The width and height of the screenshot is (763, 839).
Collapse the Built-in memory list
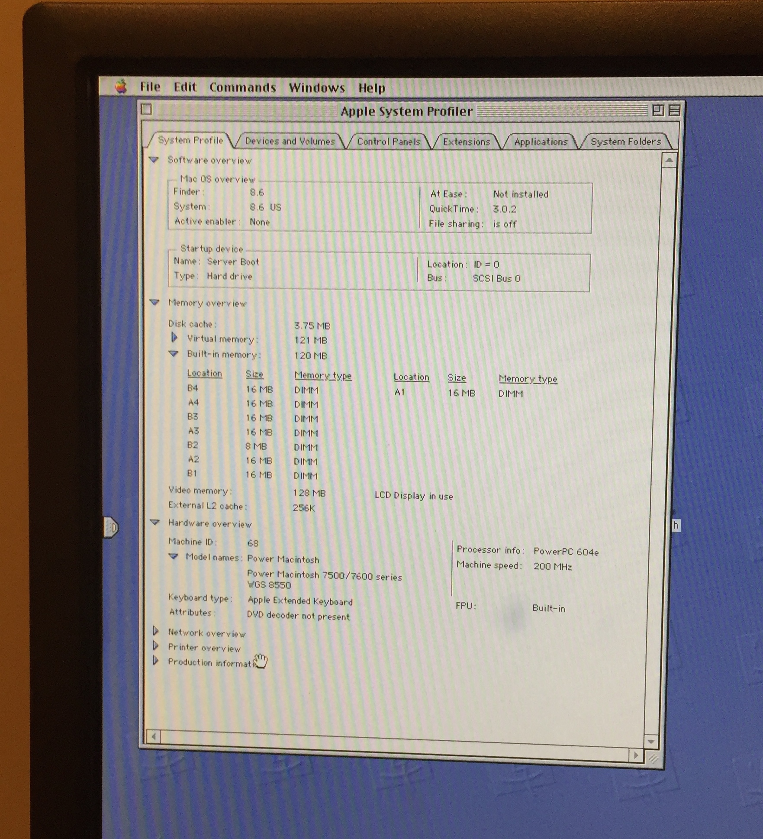click(x=174, y=354)
